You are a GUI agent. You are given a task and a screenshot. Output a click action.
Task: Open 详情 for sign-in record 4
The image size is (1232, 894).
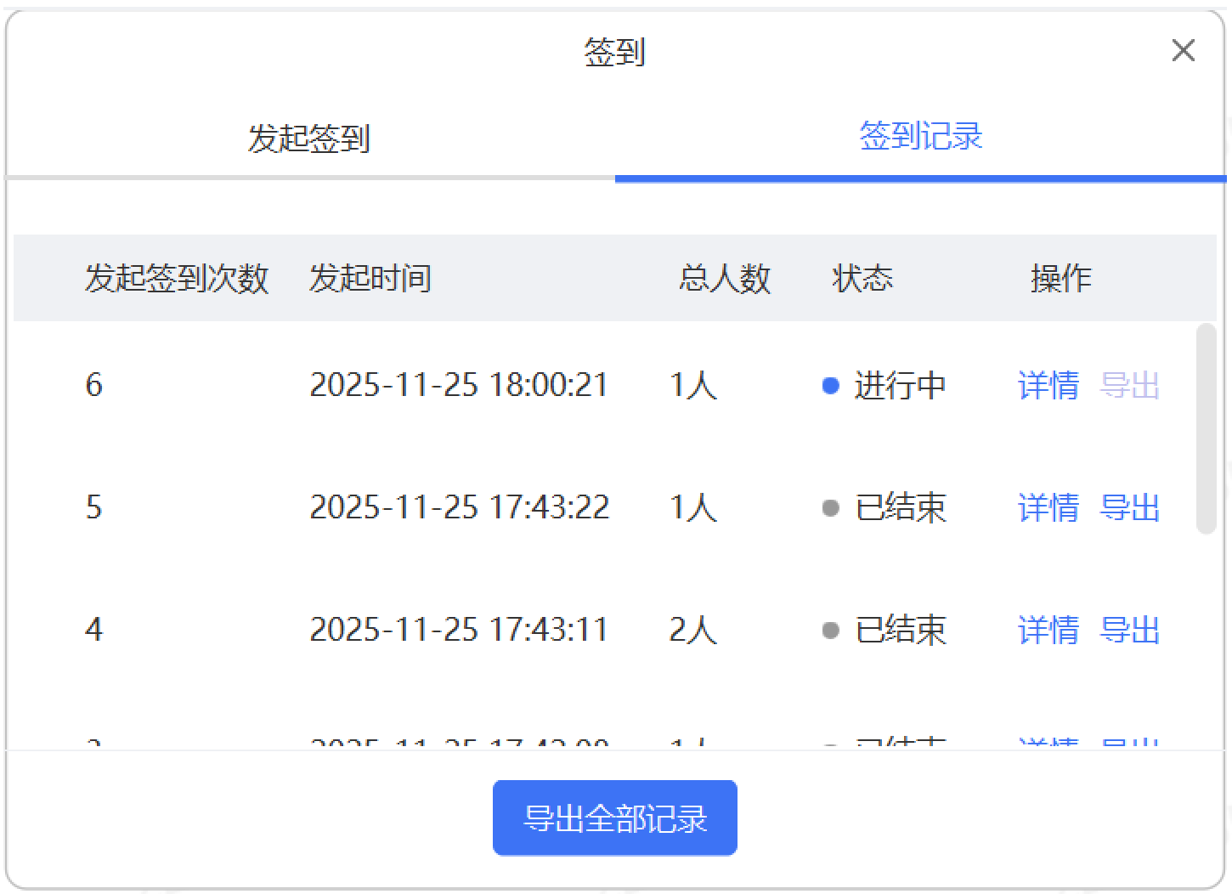click(1048, 631)
